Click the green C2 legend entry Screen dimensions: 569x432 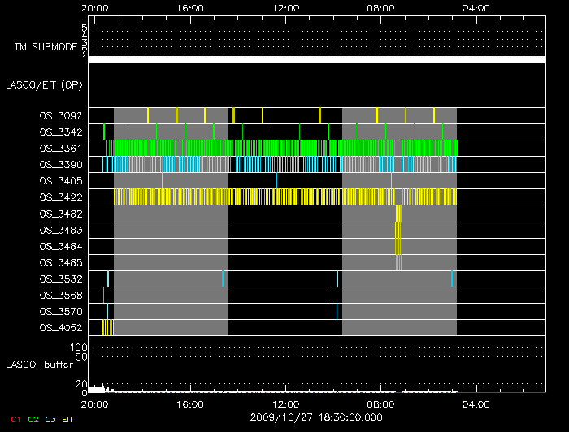33,419
